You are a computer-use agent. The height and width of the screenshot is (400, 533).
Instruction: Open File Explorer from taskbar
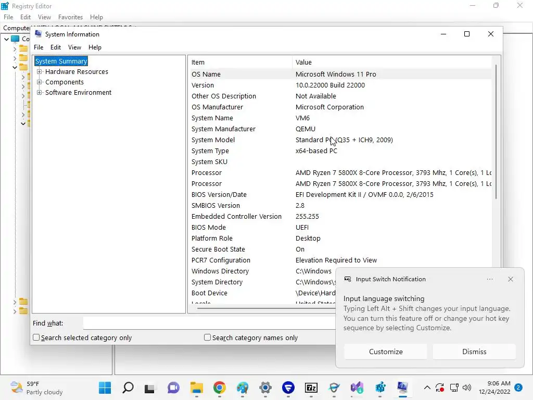pyautogui.click(x=196, y=387)
